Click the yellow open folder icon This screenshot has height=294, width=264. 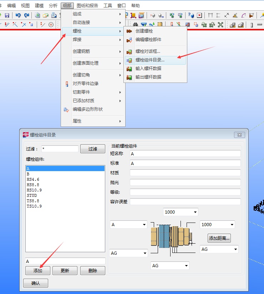[x=46, y=15]
